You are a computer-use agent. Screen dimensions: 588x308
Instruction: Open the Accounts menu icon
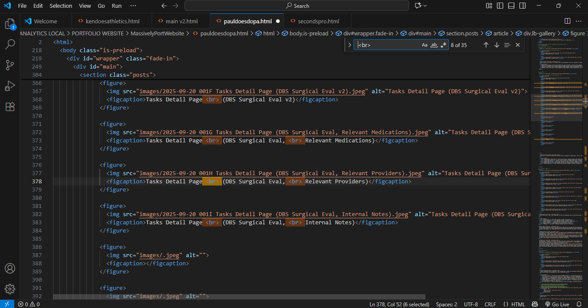(x=10, y=268)
